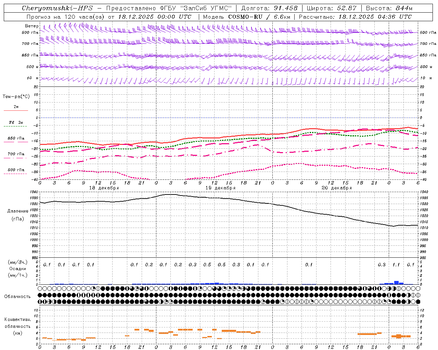This screenshot has width=438, height=350.
Task: Click the '19 декабря' date label
Action: click(220, 188)
